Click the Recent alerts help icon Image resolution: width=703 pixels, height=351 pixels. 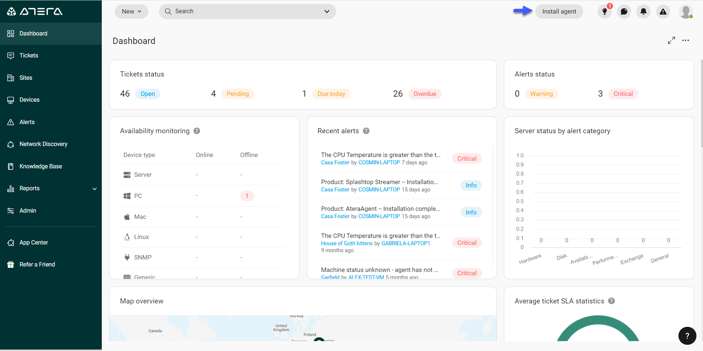[366, 131]
